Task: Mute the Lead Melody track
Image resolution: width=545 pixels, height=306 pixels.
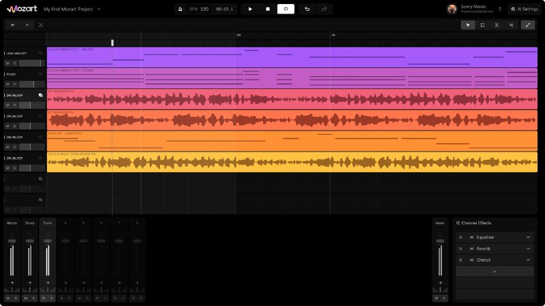Action: (x=8, y=63)
